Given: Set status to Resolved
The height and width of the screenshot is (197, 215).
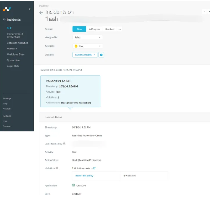Looking at the screenshot, I should 110,29.
